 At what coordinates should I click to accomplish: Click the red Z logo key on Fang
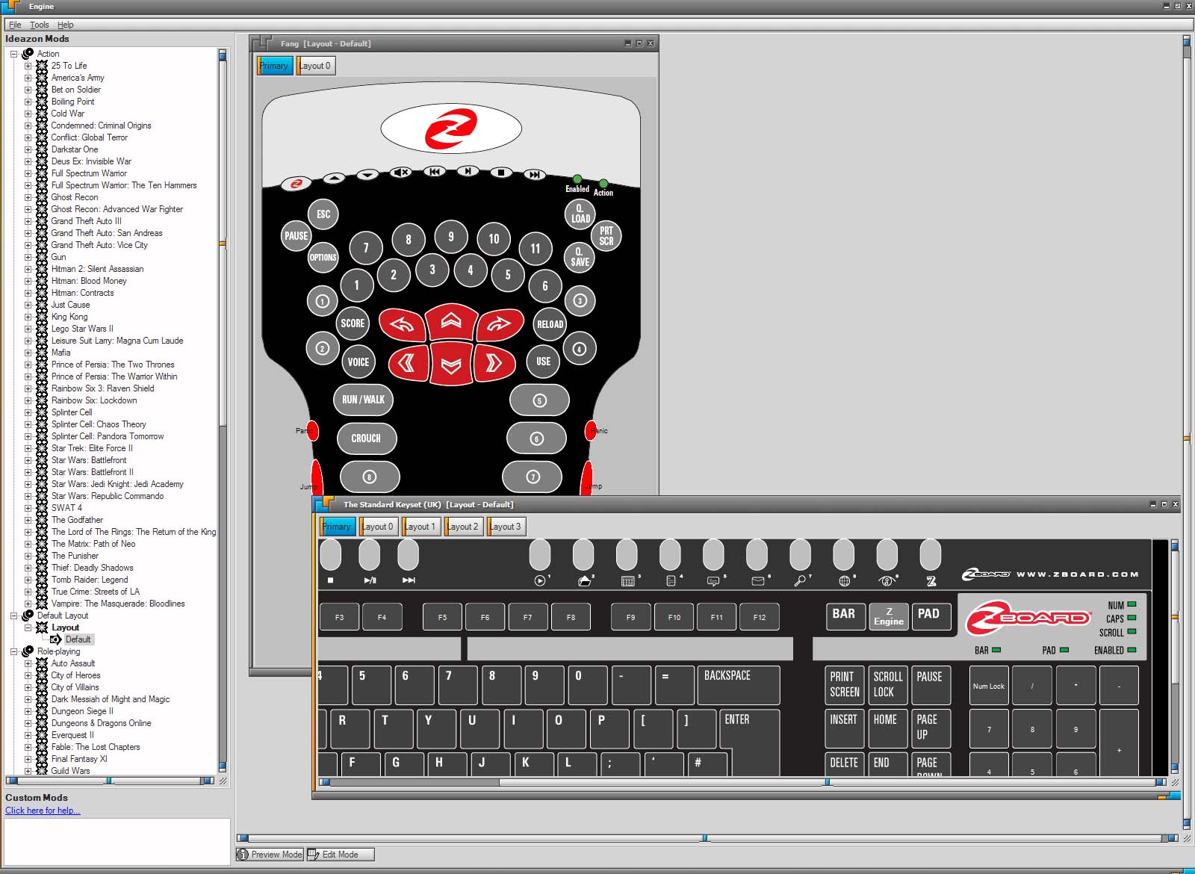[x=296, y=184]
